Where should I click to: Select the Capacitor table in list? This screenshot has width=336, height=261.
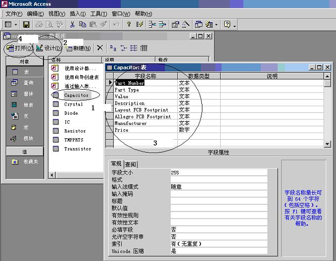[76, 95]
